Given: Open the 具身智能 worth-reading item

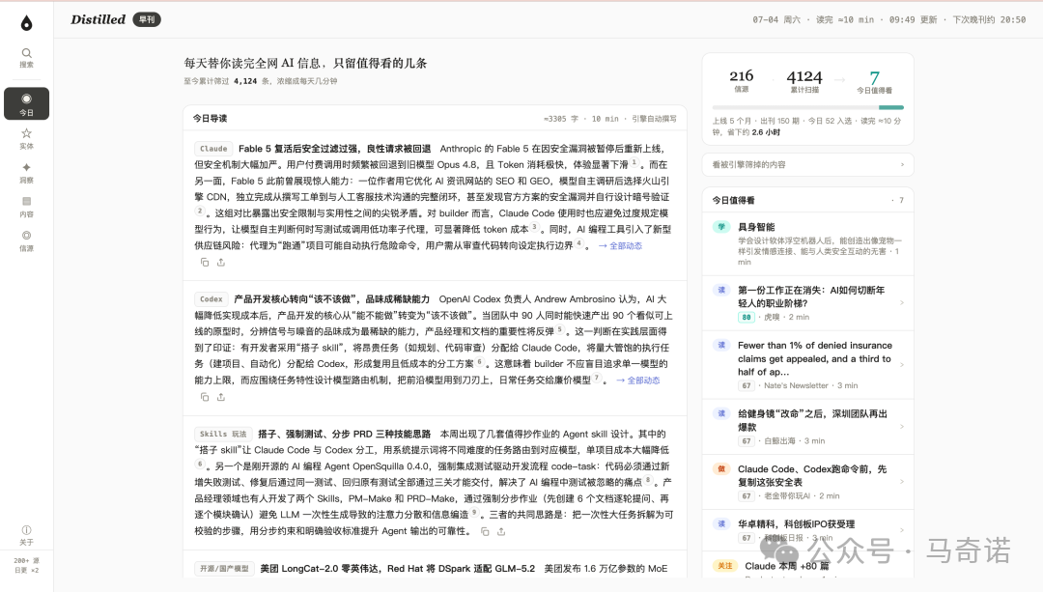Looking at the screenshot, I should [x=808, y=244].
